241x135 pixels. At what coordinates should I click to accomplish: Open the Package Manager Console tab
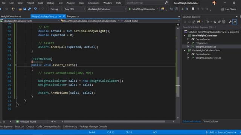pos(93,127)
